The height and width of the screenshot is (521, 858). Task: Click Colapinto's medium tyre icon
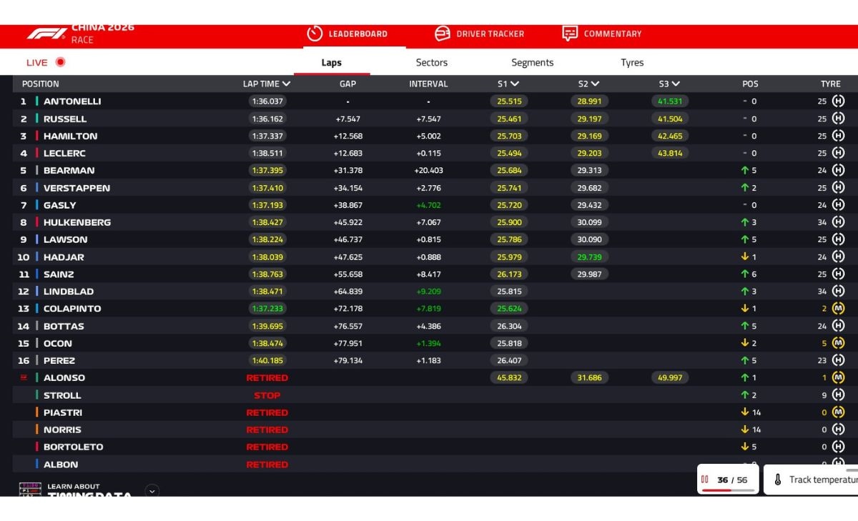coord(838,309)
